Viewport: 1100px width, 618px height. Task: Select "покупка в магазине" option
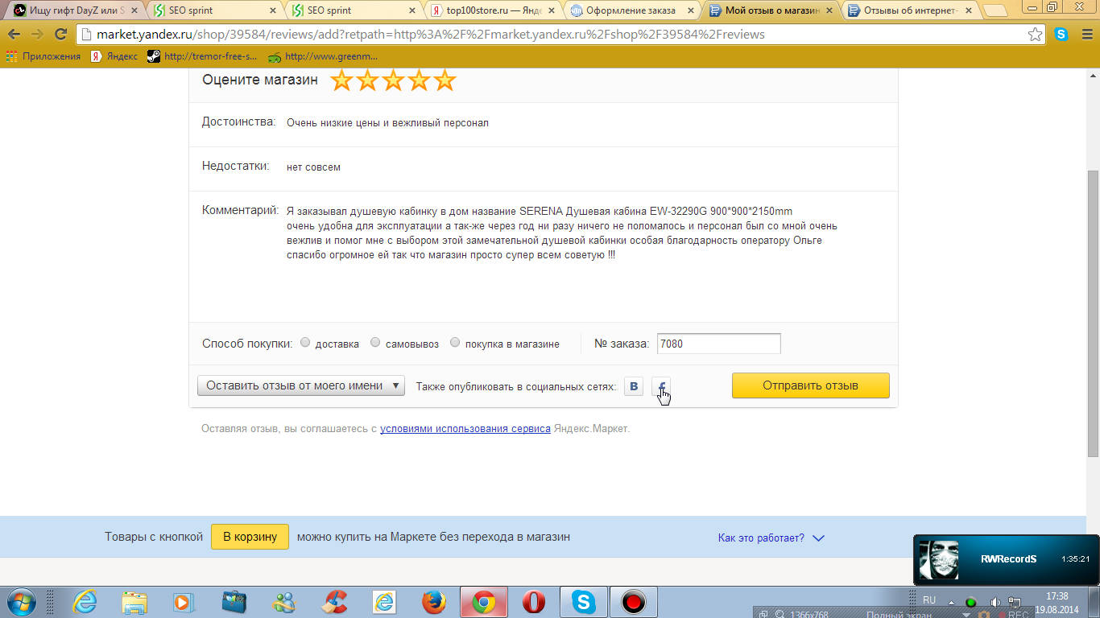point(455,342)
